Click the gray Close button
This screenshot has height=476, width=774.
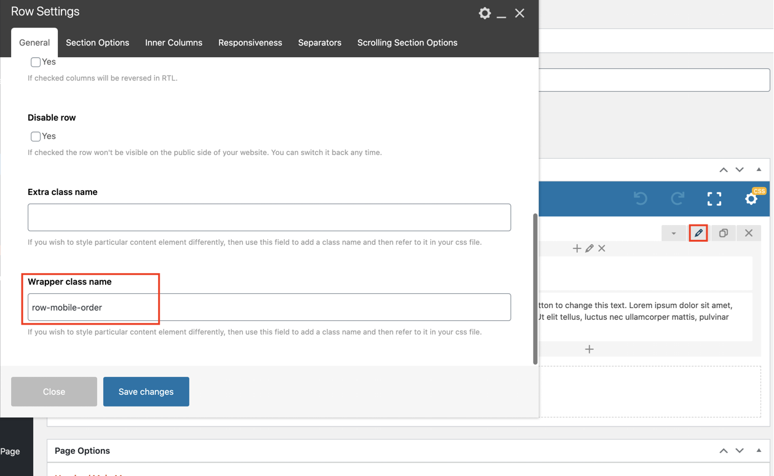[x=54, y=392]
